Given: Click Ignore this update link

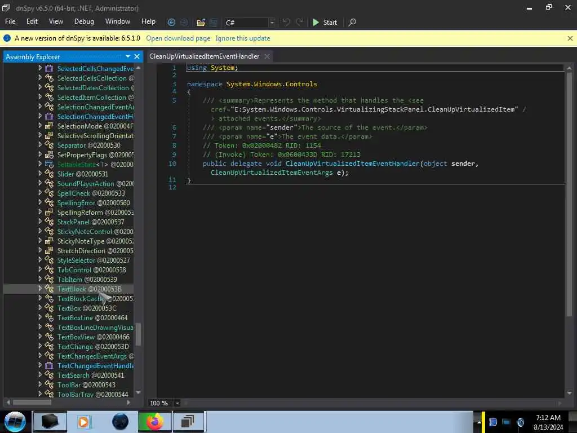Looking at the screenshot, I should click(x=243, y=38).
